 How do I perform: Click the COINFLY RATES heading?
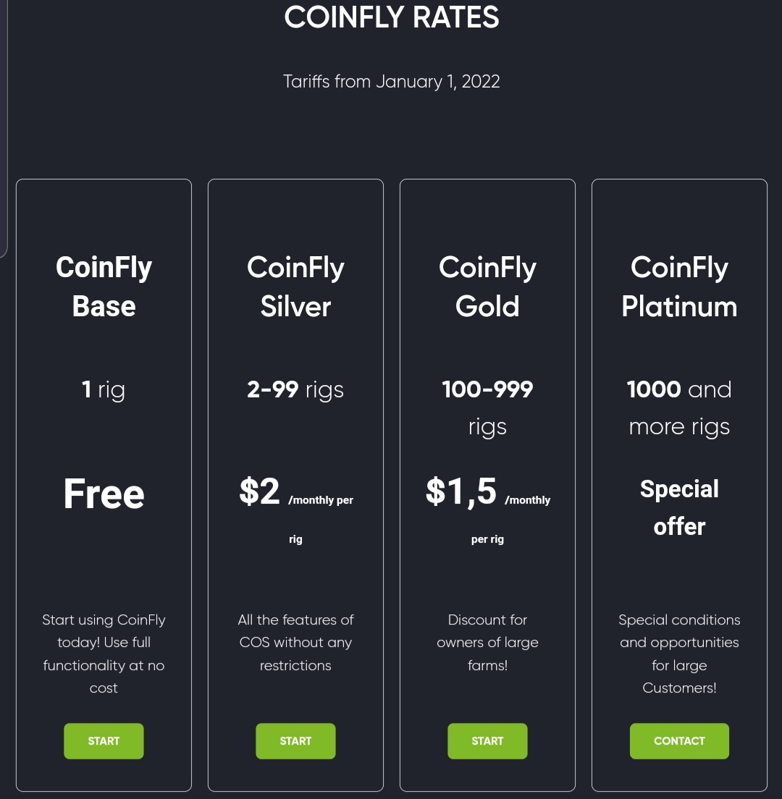coord(392,17)
